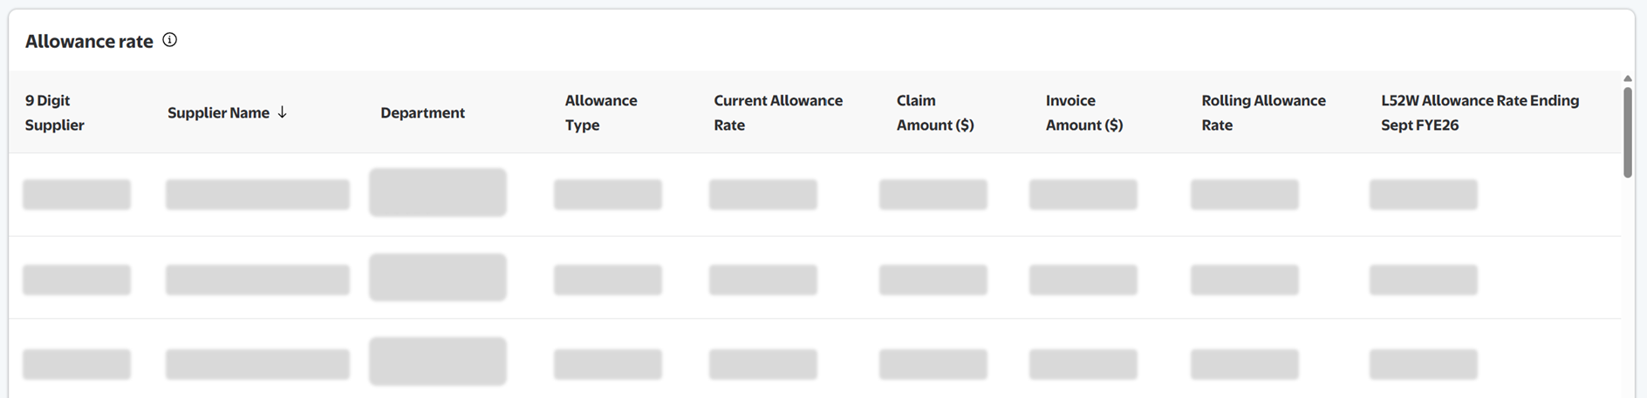Viewport: 1647px width, 398px height.
Task: Click first row's 9 Digit Supplier placeholder
Action: (x=77, y=194)
